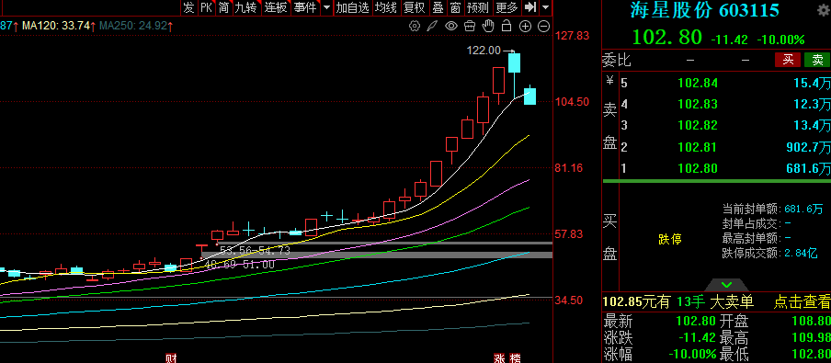Open chart settings gear icon
Screen dimensions: 831x363
tap(415, 26)
